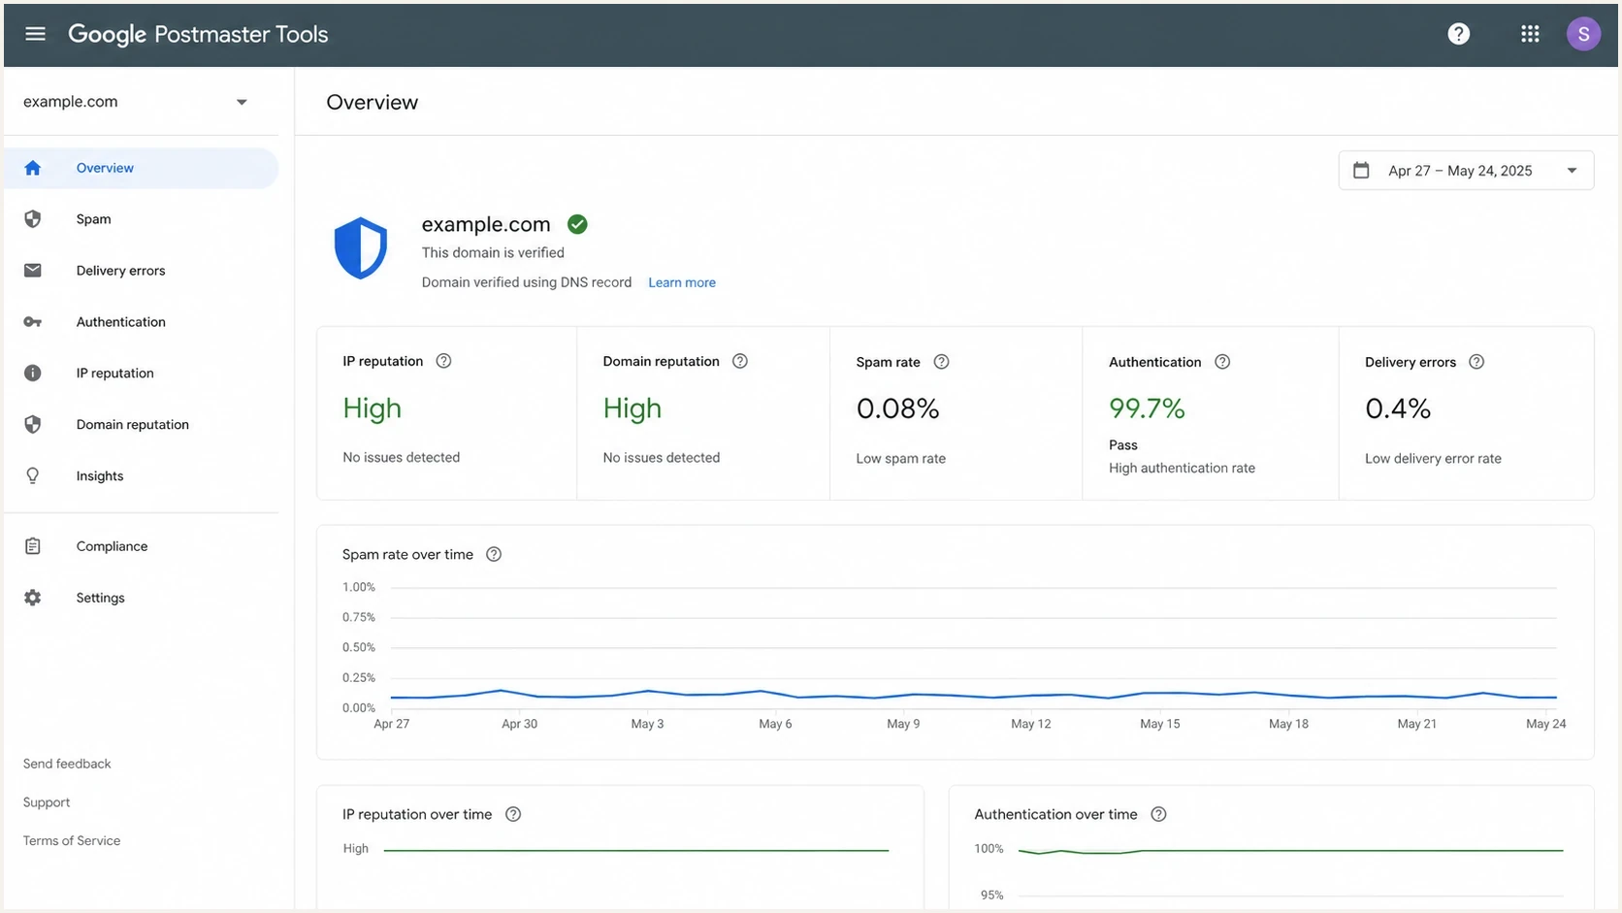Screen dimensions: 1622x913
Task: Click the May 24 axis label
Action: click(x=1545, y=724)
